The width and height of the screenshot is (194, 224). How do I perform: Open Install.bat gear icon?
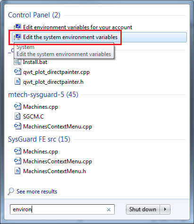[17, 62]
